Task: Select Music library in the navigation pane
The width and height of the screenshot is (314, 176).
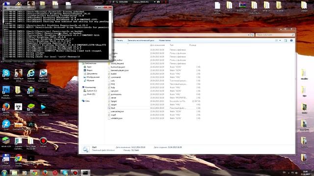Action: point(89,80)
